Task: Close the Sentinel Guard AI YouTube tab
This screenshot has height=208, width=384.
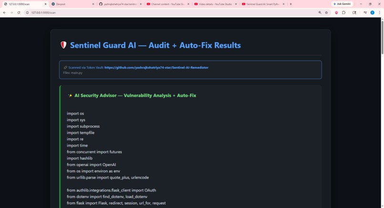Action: click(x=283, y=4)
